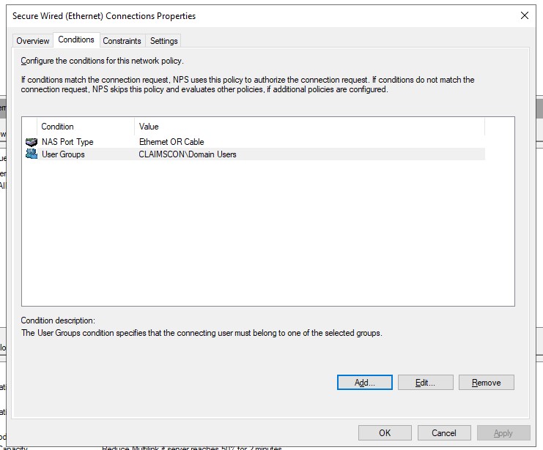
Task: Remove the selected condition
Action: pos(486,383)
